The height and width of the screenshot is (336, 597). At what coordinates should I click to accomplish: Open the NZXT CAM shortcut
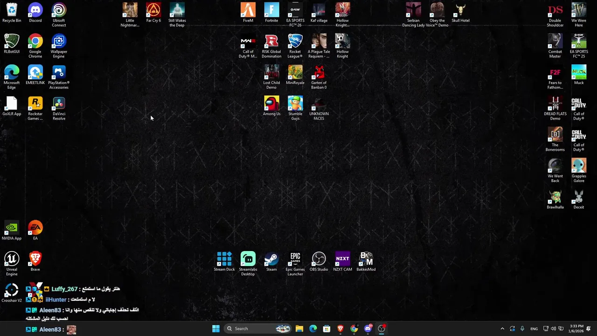tap(342, 262)
